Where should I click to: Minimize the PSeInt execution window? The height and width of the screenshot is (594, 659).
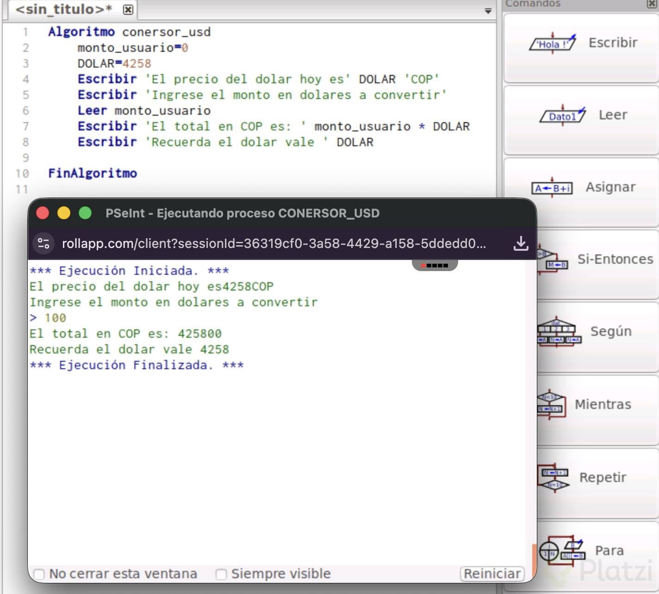coord(64,213)
